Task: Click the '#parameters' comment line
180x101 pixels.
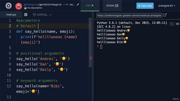Action: 28,20
